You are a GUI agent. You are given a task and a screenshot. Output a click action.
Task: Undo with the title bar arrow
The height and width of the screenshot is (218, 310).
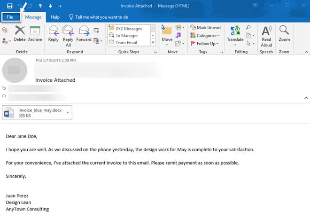click(x=20, y=6)
